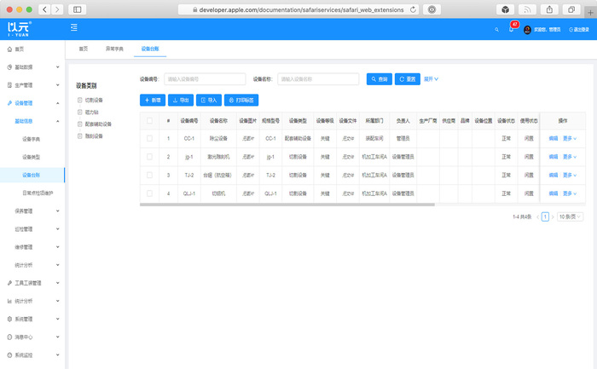Click the 新增 button
Image resolution: width=597 pixels, height=369 pixels.
[x=152, y=100]
